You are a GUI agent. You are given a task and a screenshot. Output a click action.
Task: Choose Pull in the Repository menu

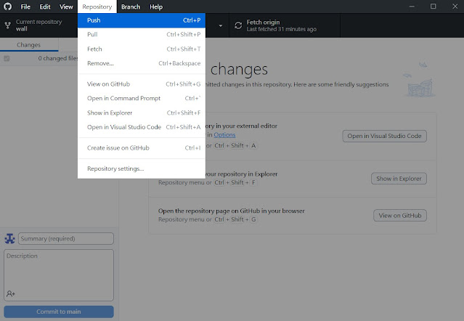[x=142, y=35]
